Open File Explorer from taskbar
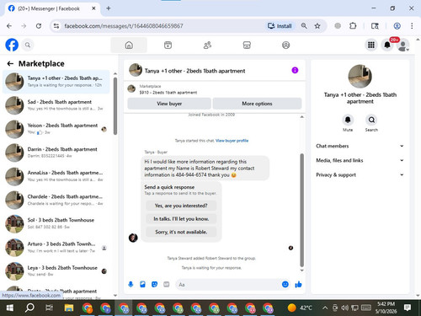Viewport: 421px width, 316px height. (x=69, y=308)
